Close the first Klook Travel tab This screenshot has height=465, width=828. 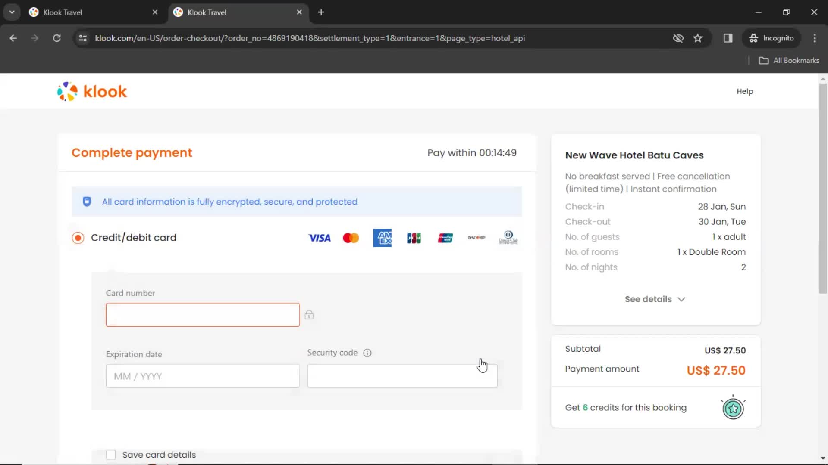click(x=155, y=12)
